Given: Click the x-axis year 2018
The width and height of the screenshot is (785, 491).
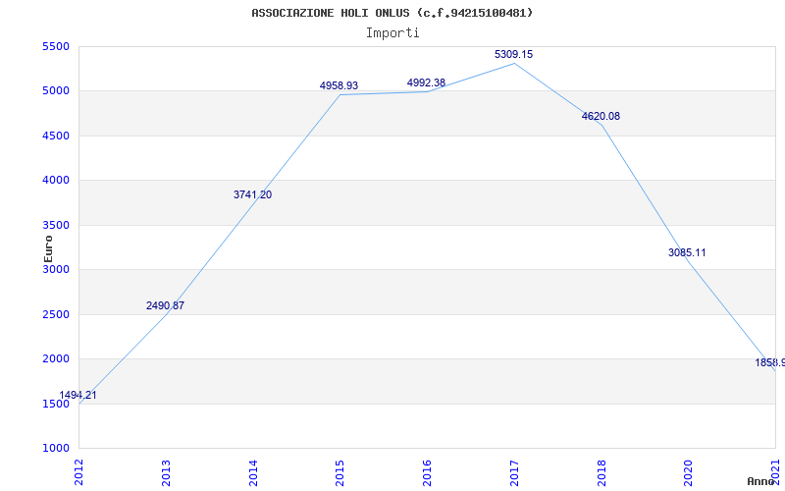Looking at the screenshot, I should pyautogui.click(x=602, y=472).
